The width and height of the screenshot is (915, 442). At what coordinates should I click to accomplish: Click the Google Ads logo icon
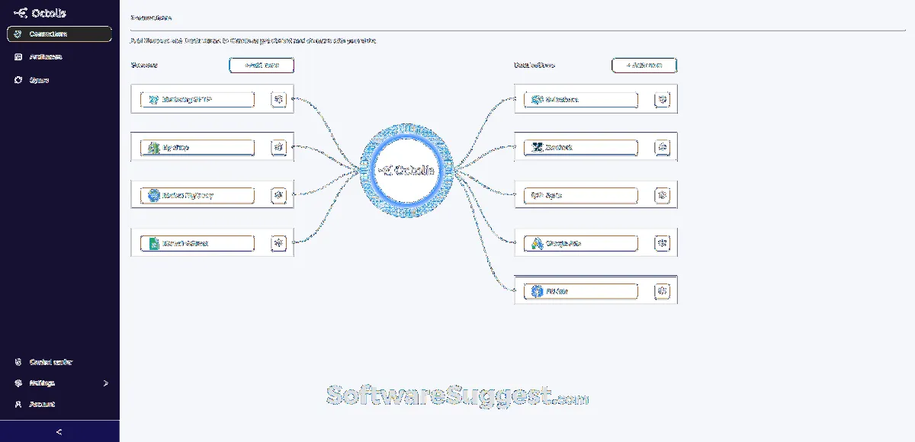point(538,244)
